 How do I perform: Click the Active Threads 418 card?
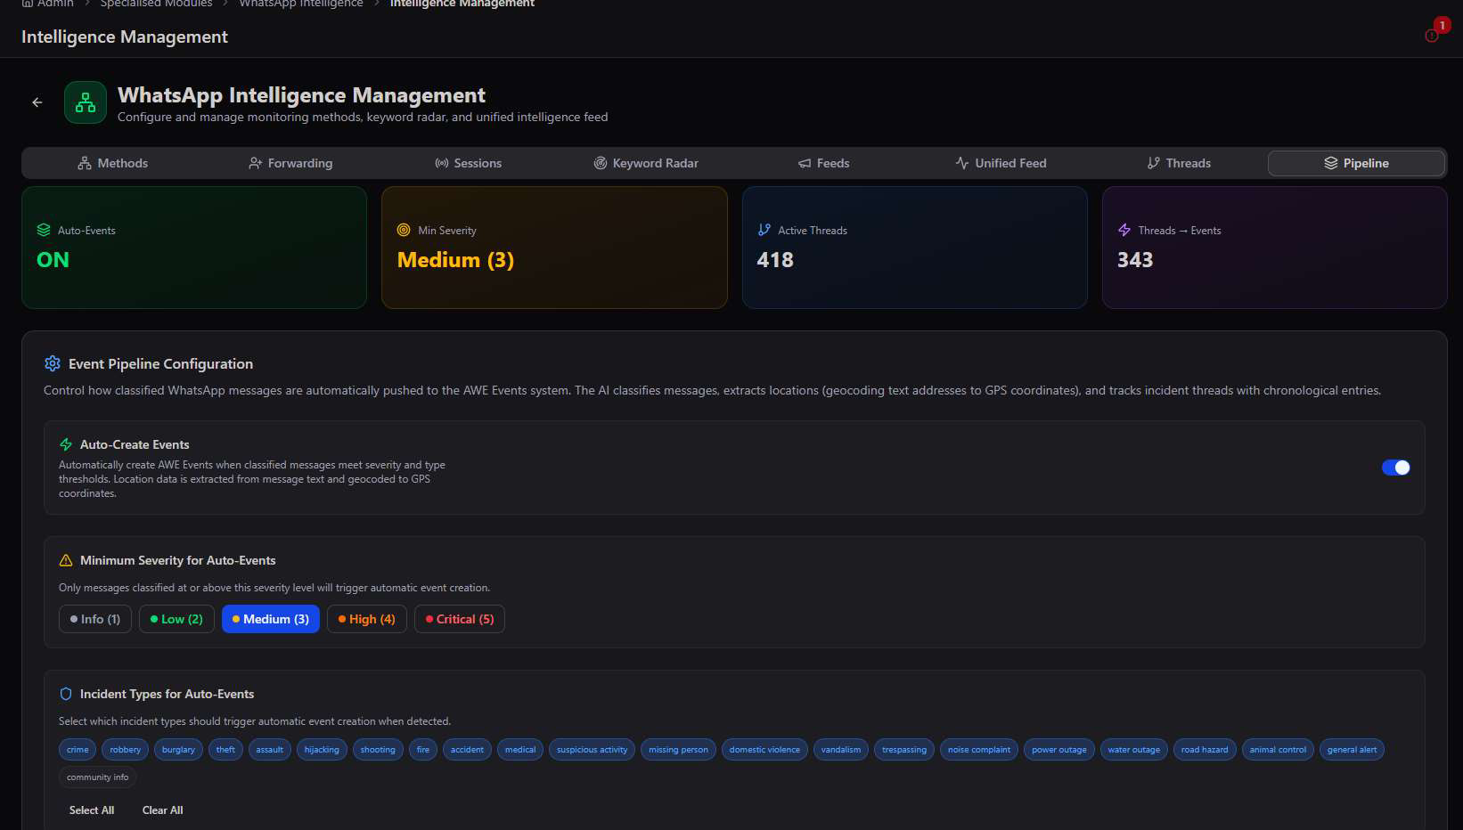[915, 248]
